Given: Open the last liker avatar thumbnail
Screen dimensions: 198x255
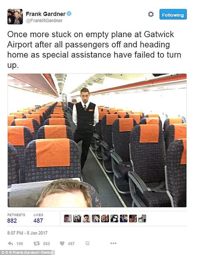Looking at the screenshot, I should (x=142, y=218).
